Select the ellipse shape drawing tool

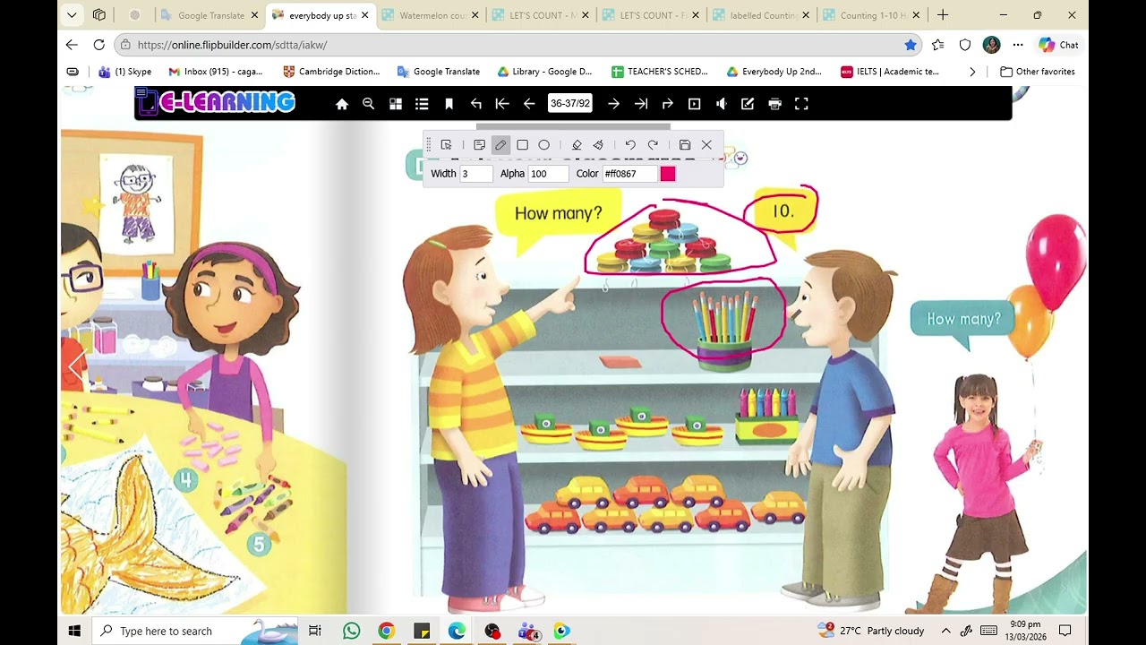click(543, 145)
